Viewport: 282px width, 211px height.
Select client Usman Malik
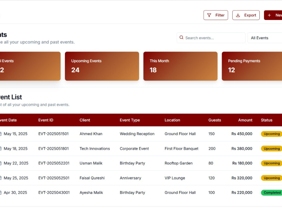tap(91, 163)
